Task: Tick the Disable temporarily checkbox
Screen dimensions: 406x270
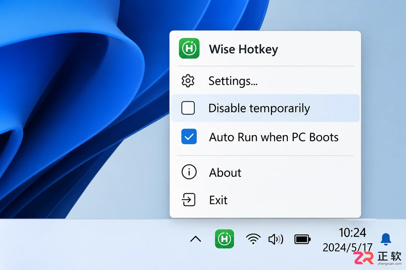Action: (188, 108)
